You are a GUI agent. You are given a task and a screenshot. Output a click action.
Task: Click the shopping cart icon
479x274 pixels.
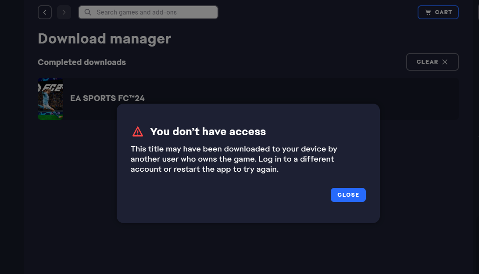[428, 12]
